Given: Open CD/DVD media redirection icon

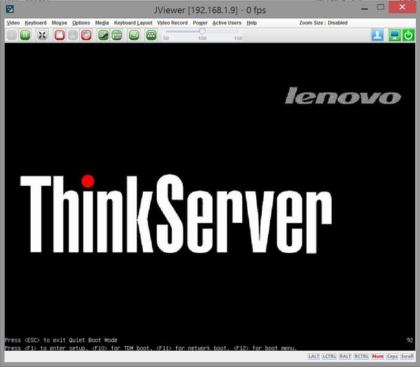Looking at the screenshot, I should (86, 35).
